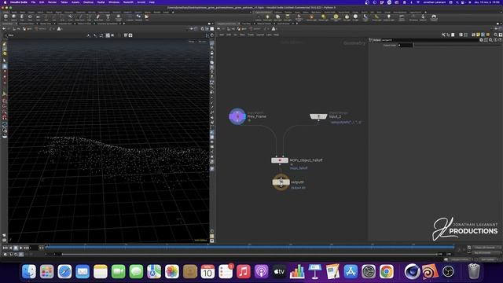503x283 pixels.
Task: Add a new pane tab beside Geometry Spreadsheet
Action: 124,24
